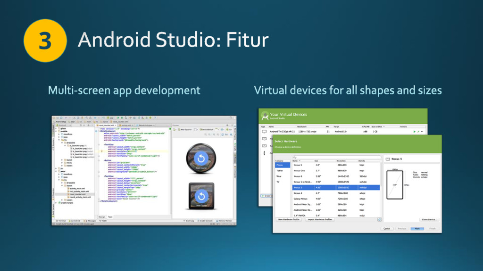Click the Nexus 5 device icon in details pane

coord(388,159)
